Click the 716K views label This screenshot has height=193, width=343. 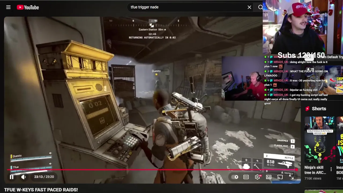pyautogui.click(x=313, y=179)
